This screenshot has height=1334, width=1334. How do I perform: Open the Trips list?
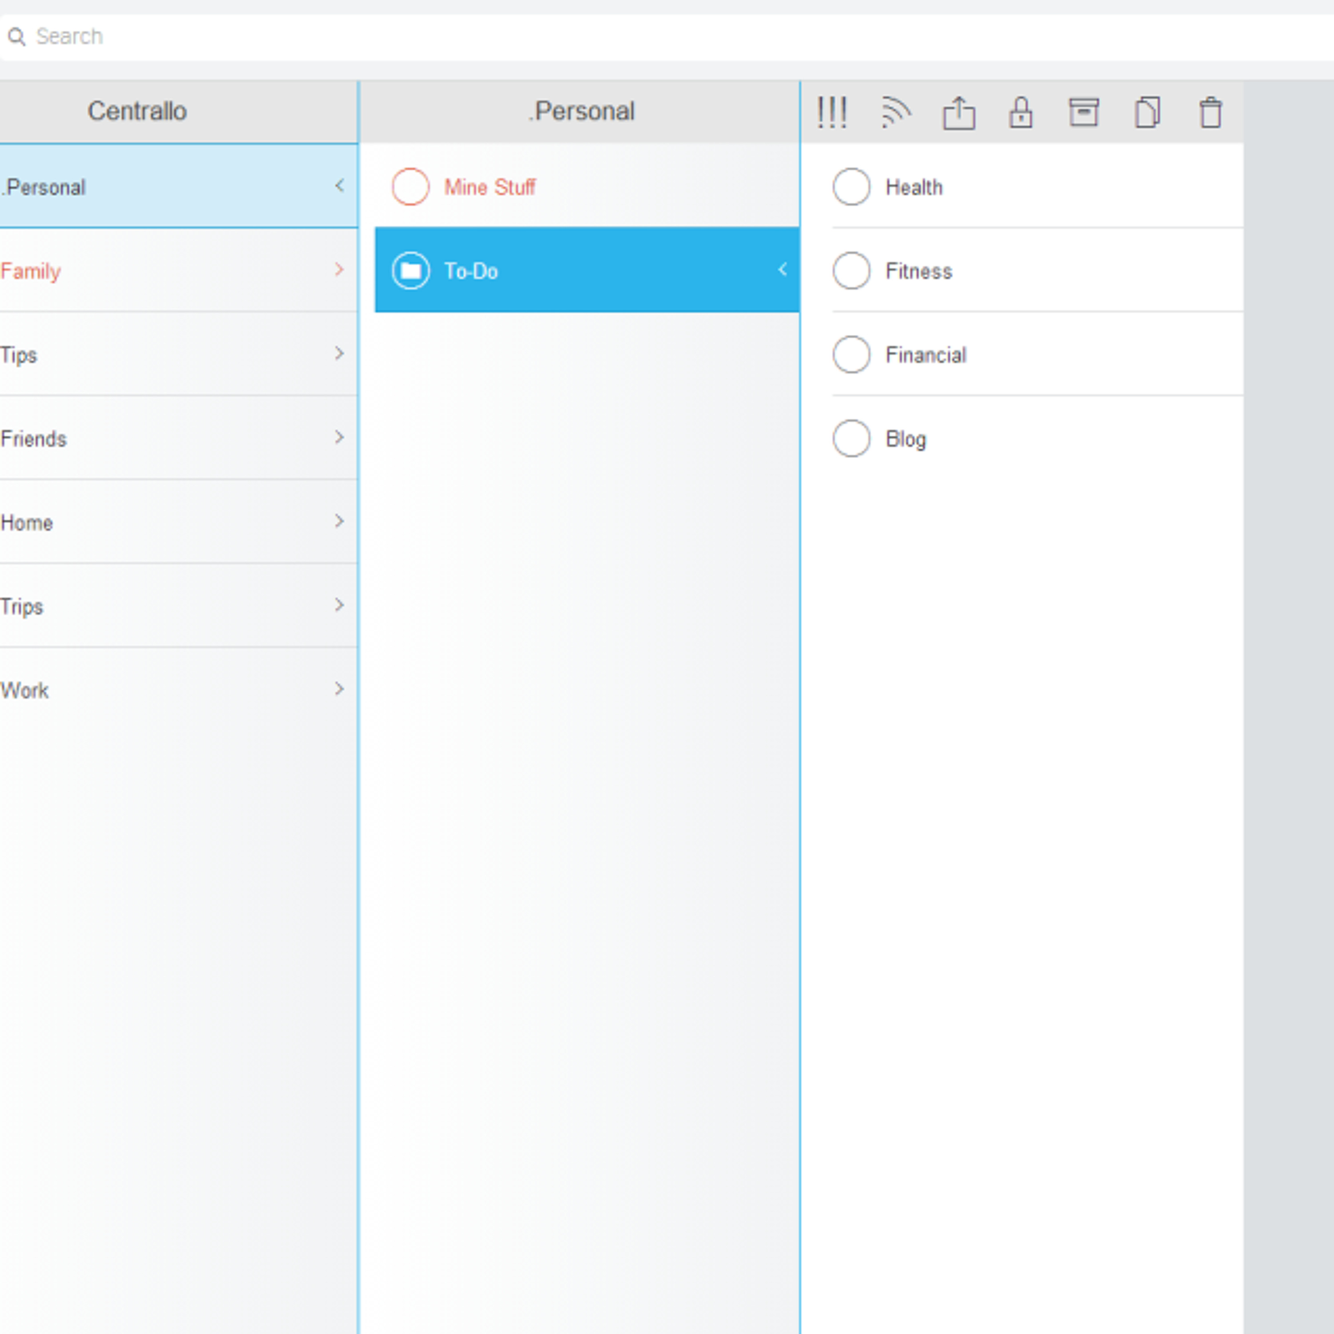(179, 606)
